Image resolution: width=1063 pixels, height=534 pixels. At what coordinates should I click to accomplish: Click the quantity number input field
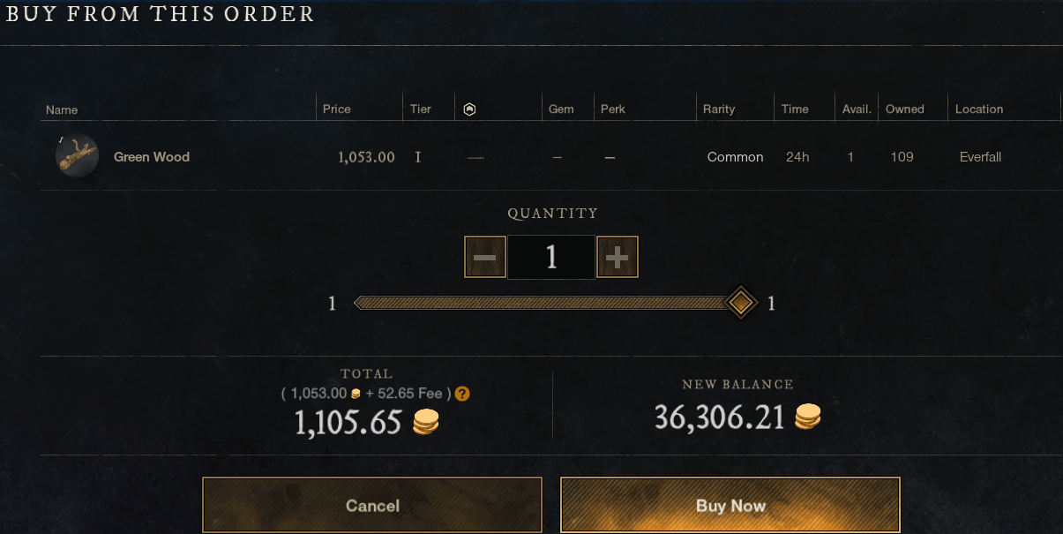pos(551,257)
